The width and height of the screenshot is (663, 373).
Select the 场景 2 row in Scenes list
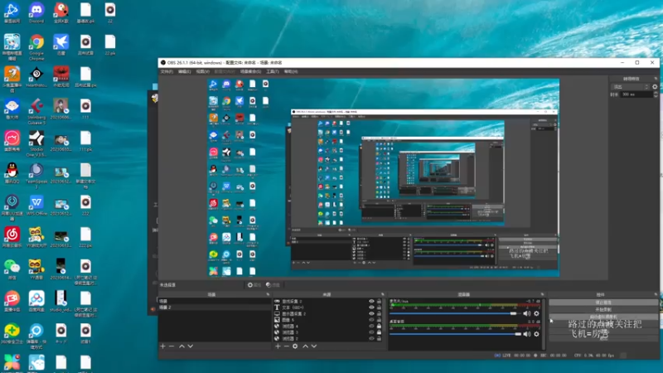point(215,308)
